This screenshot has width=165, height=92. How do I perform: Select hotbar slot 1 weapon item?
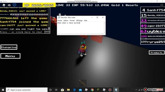tap(83, 83)
